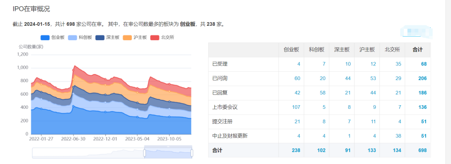The image size is (451, 164).
Task: Click the 2023-10-05 marker on top line
Action: 169,84
